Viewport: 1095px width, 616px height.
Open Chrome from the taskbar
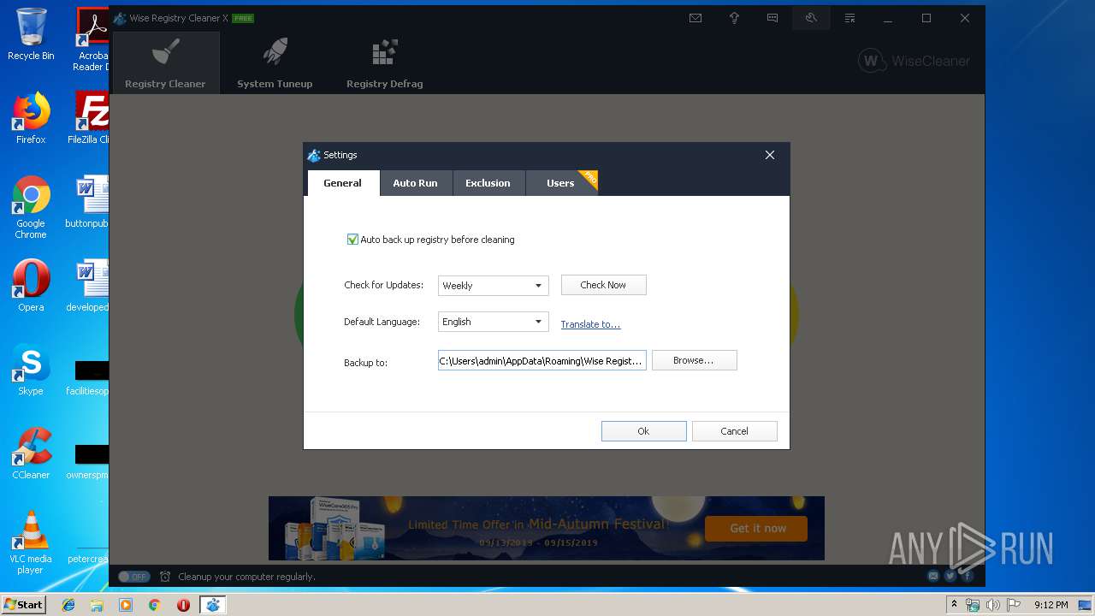click(x=154, y=605)
